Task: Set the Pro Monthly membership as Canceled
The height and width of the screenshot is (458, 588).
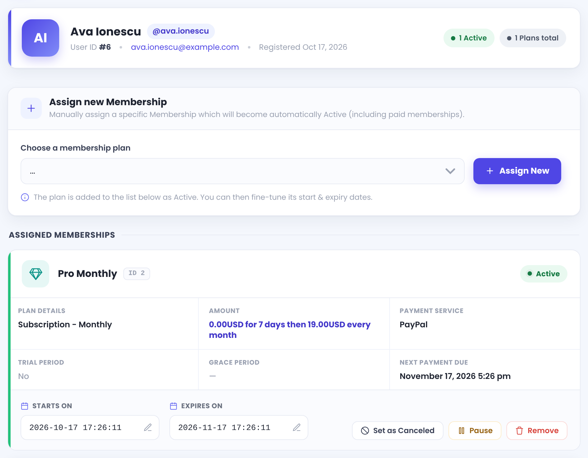Action: [398, 431]
